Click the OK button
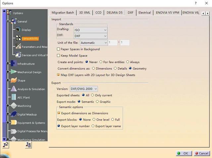The width and height of the screenshot is (212, 158). [x=183, y=153]
